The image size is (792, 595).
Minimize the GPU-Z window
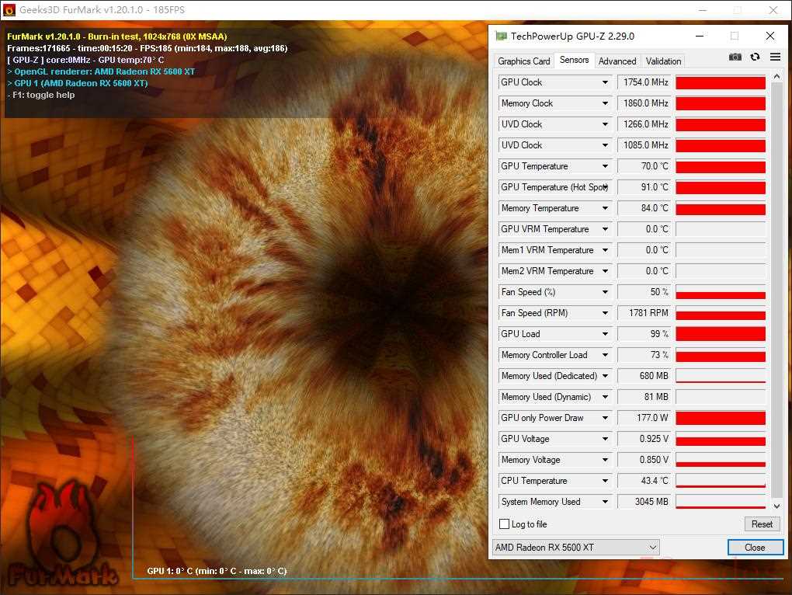(x=700, y=36)
